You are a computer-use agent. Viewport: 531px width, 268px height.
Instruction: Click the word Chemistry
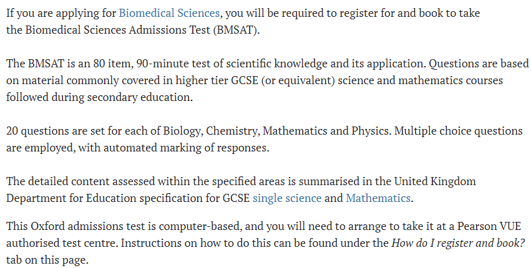[232, 131]
